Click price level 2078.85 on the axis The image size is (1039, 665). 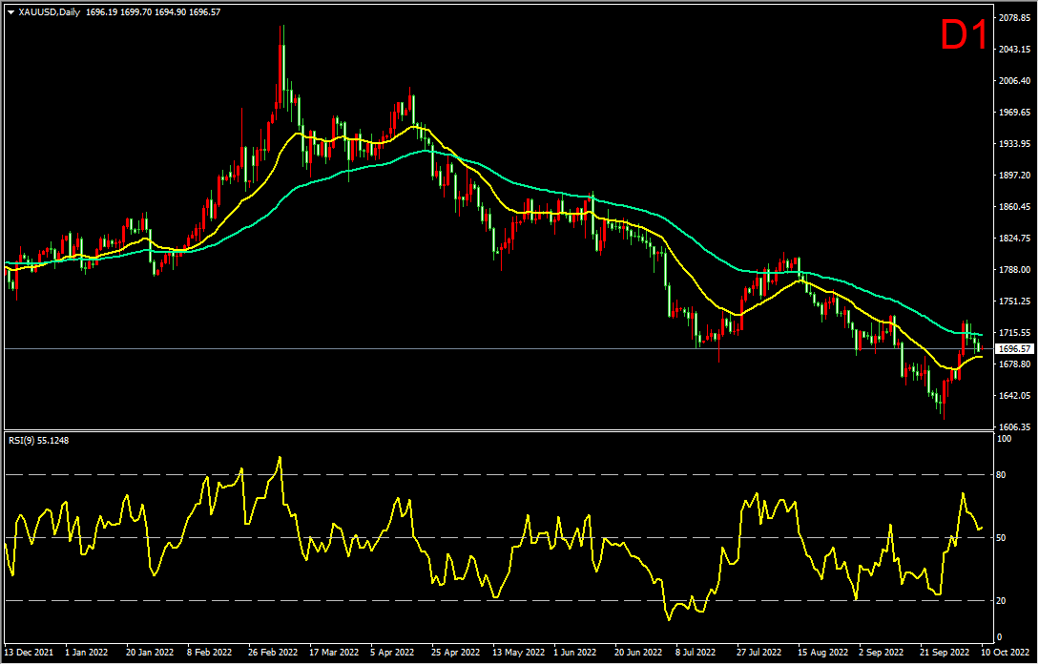pos(1014,18)
